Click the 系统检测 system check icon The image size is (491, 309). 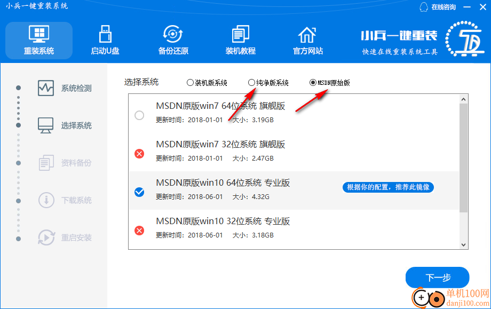[46, 88]
